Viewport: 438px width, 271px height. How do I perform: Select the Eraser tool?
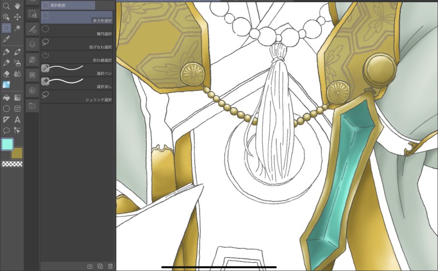pos(6,74)
